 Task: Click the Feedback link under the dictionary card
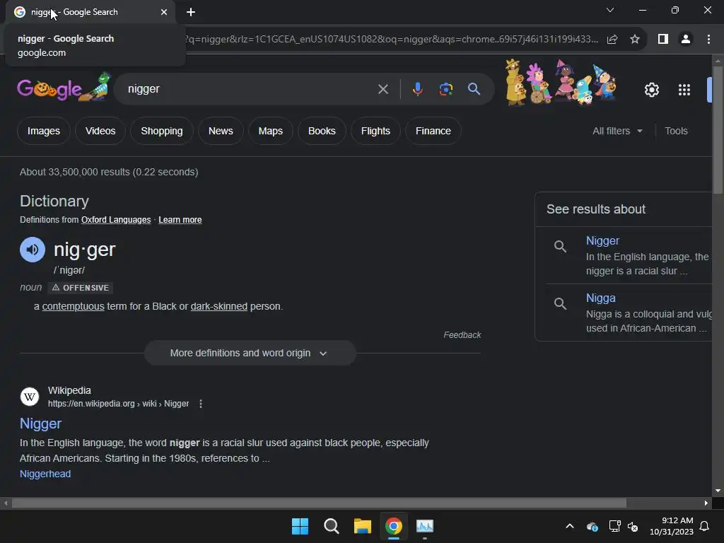pyautogui.click(x=462, y=335)
